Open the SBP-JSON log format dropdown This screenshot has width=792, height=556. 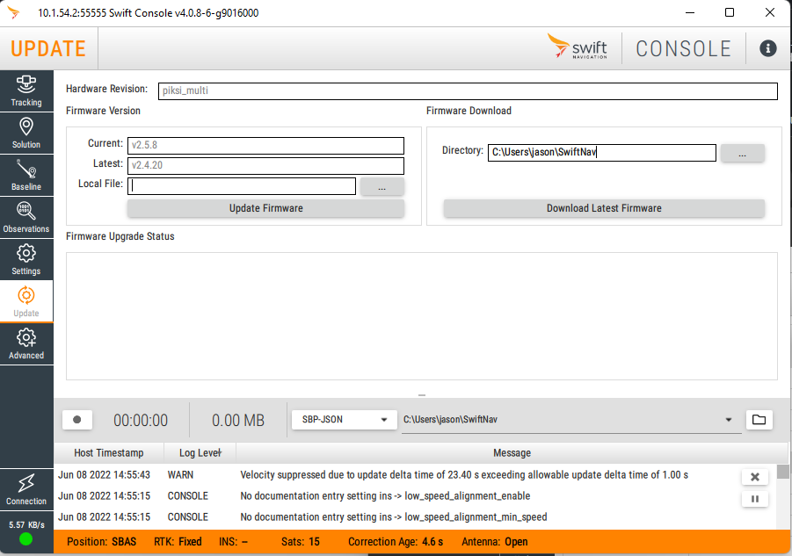[345, 420]
